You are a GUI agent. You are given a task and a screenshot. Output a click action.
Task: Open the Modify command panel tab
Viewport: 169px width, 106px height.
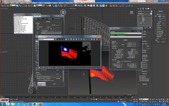pyautogui.click(x=140, y=9)
